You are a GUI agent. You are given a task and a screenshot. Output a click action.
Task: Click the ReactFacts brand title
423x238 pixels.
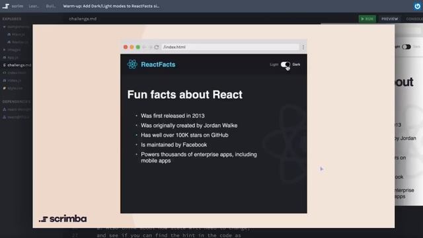[x=158, y=65]
